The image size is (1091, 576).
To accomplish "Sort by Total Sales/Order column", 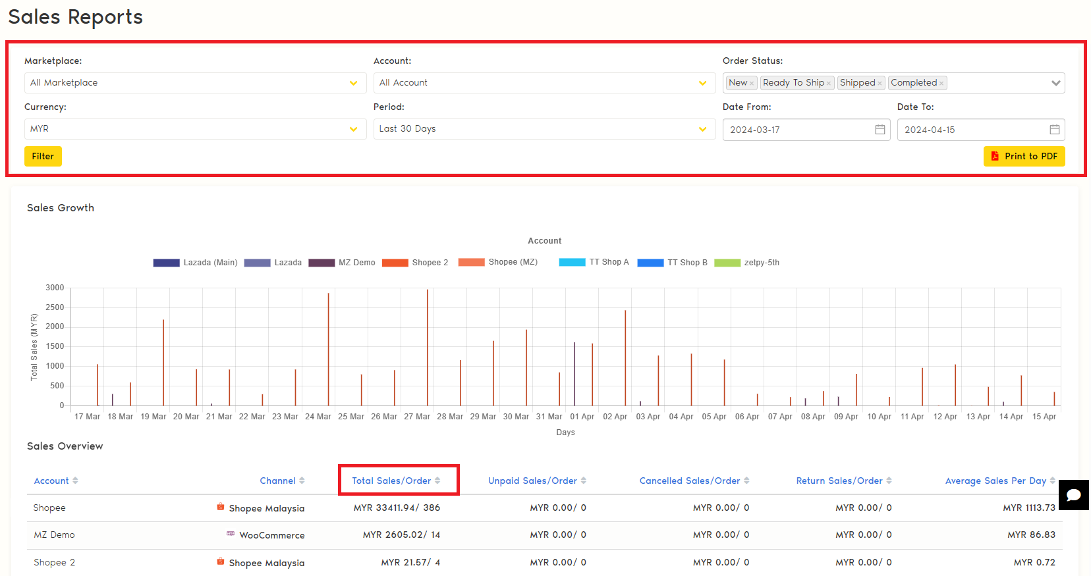I will coord(396,481).
